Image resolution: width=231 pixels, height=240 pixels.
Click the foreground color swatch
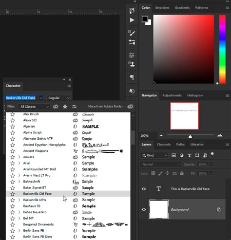(145, 19)
